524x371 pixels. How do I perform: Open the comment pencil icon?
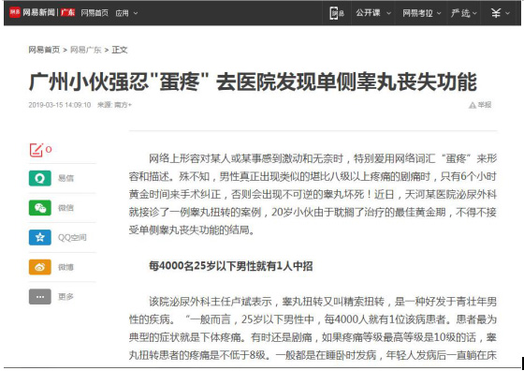click(36, 150)
